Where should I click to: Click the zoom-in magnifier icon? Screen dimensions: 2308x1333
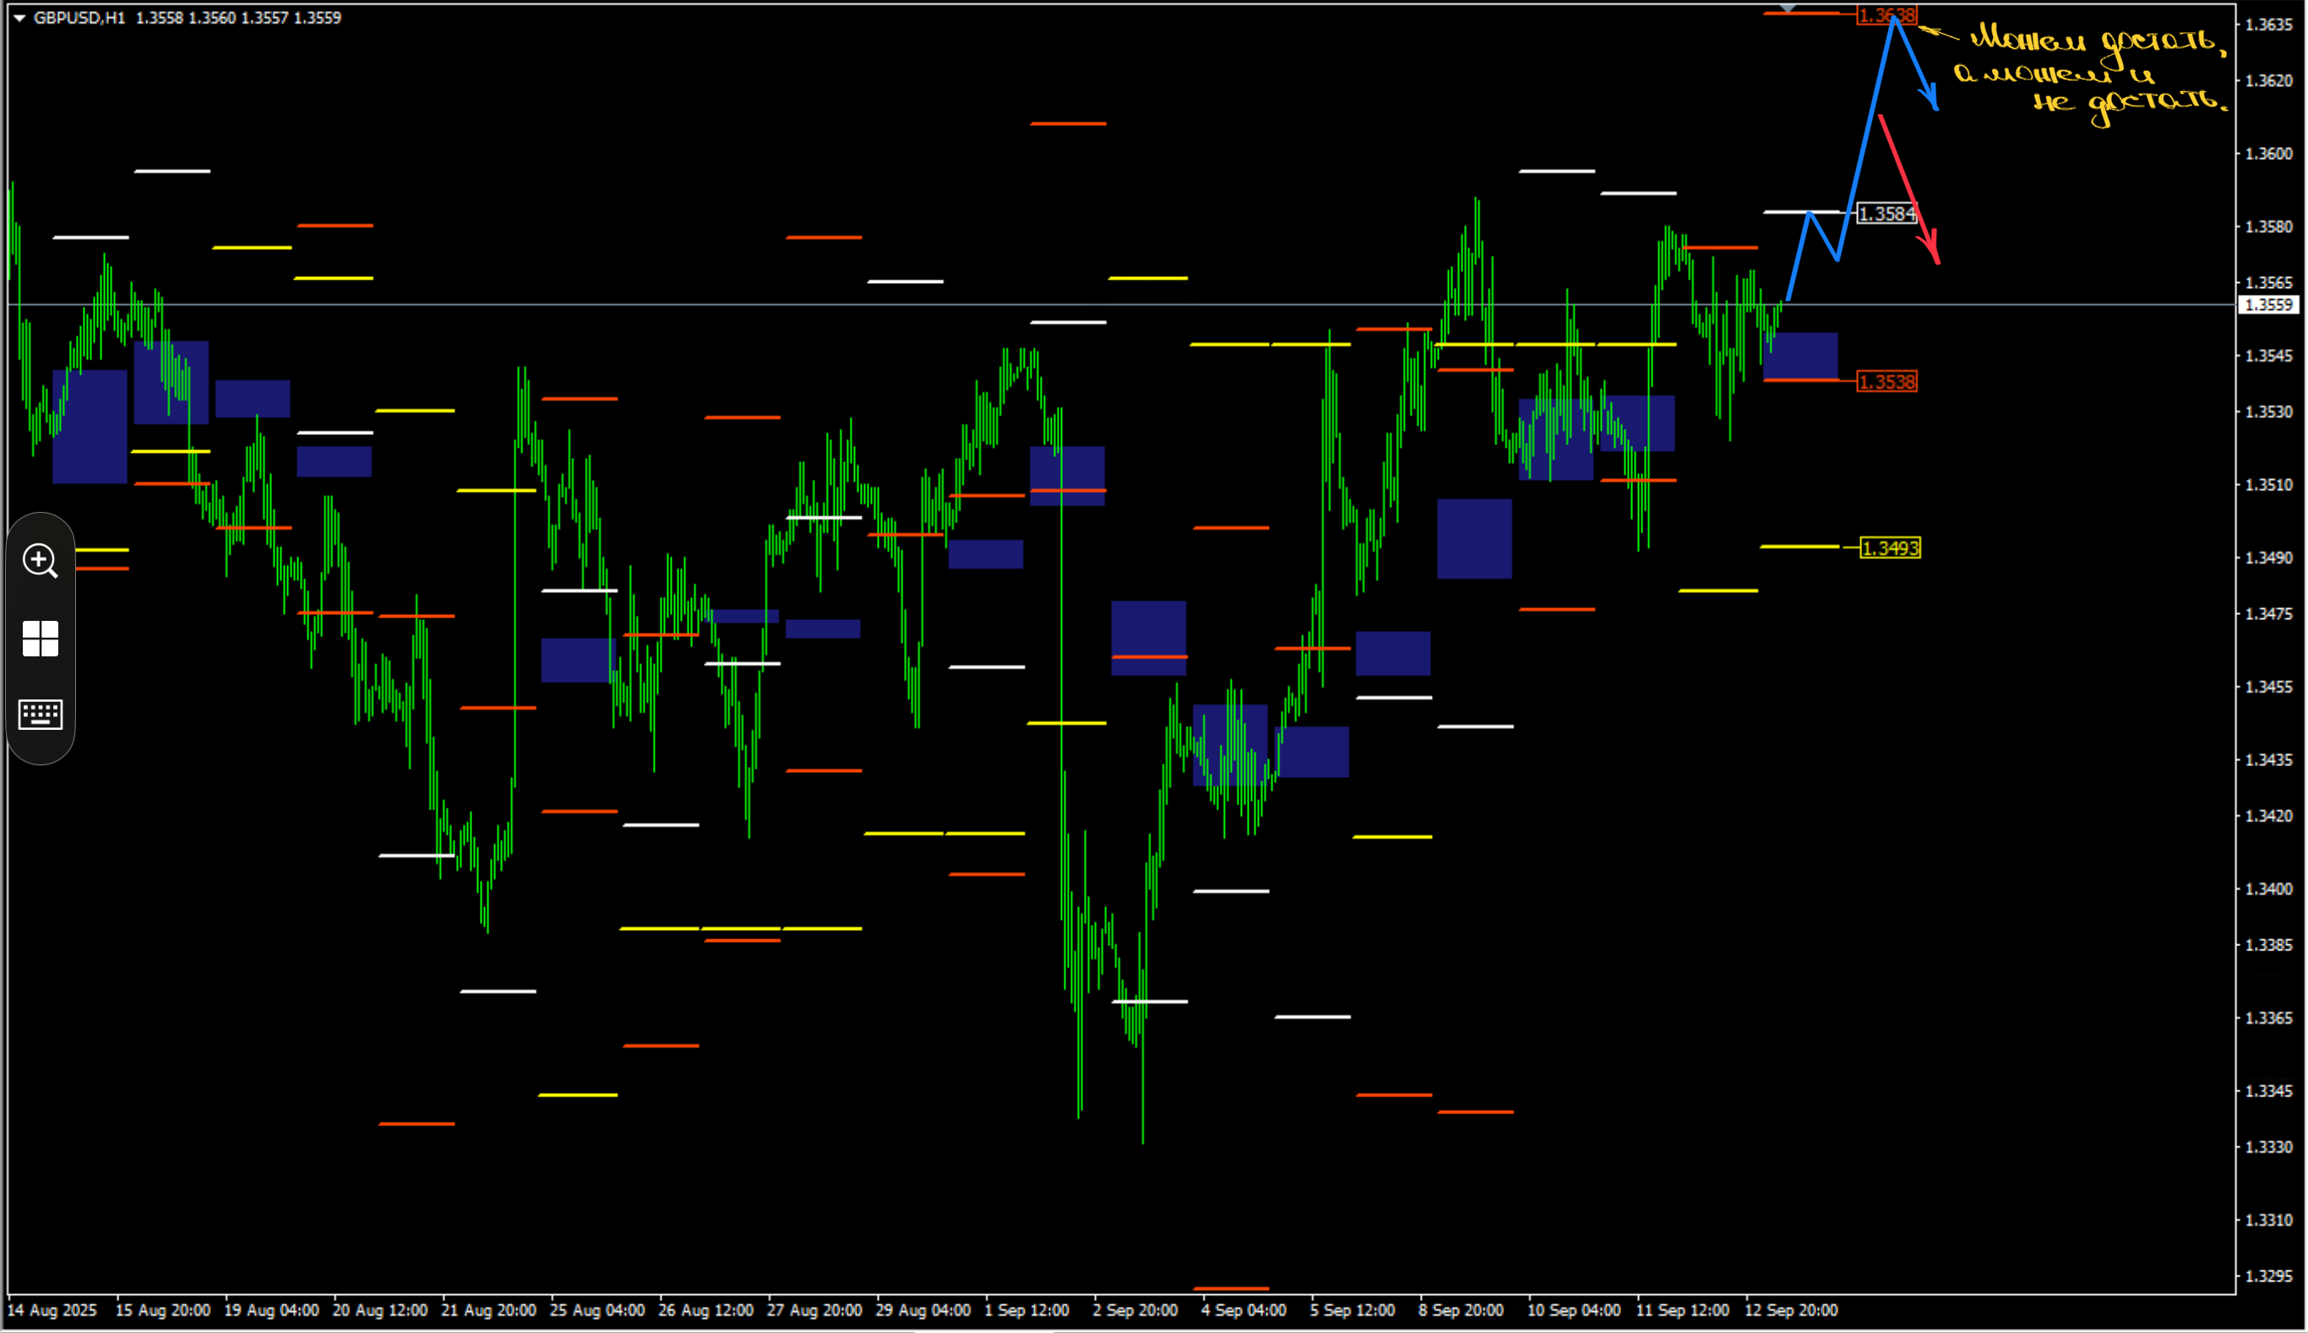41,560
